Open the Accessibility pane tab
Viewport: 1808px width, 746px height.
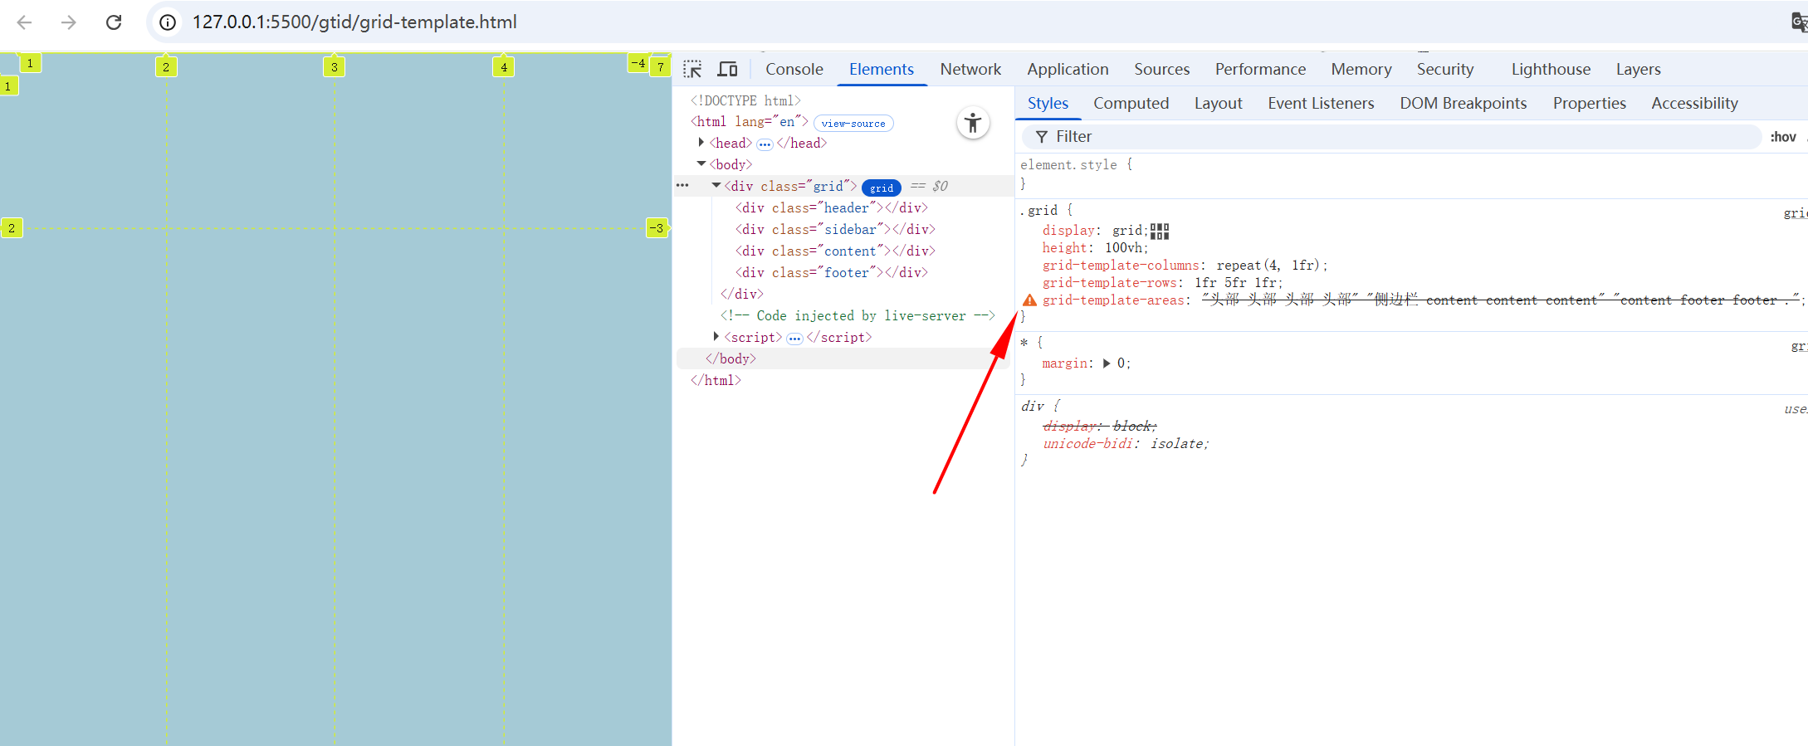click(x=1694, y=103)
